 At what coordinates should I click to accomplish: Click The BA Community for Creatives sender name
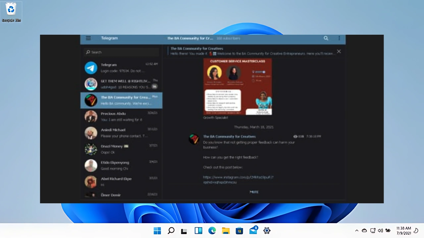229,136
